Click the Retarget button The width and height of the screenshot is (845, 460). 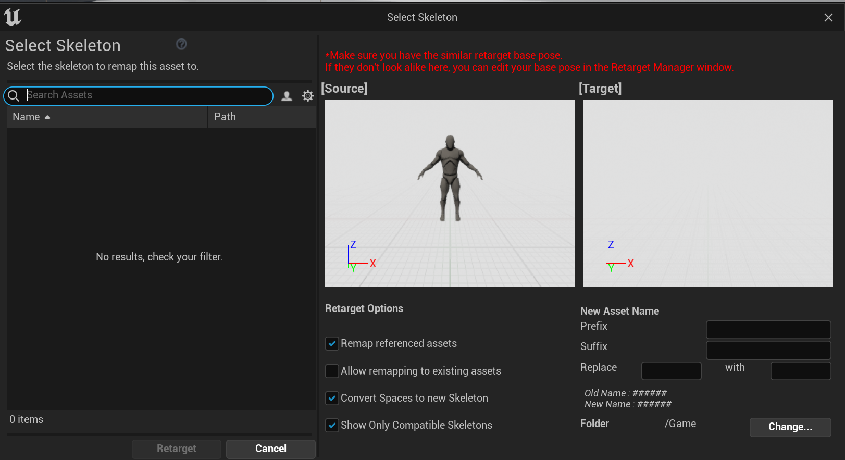point(176,449)
